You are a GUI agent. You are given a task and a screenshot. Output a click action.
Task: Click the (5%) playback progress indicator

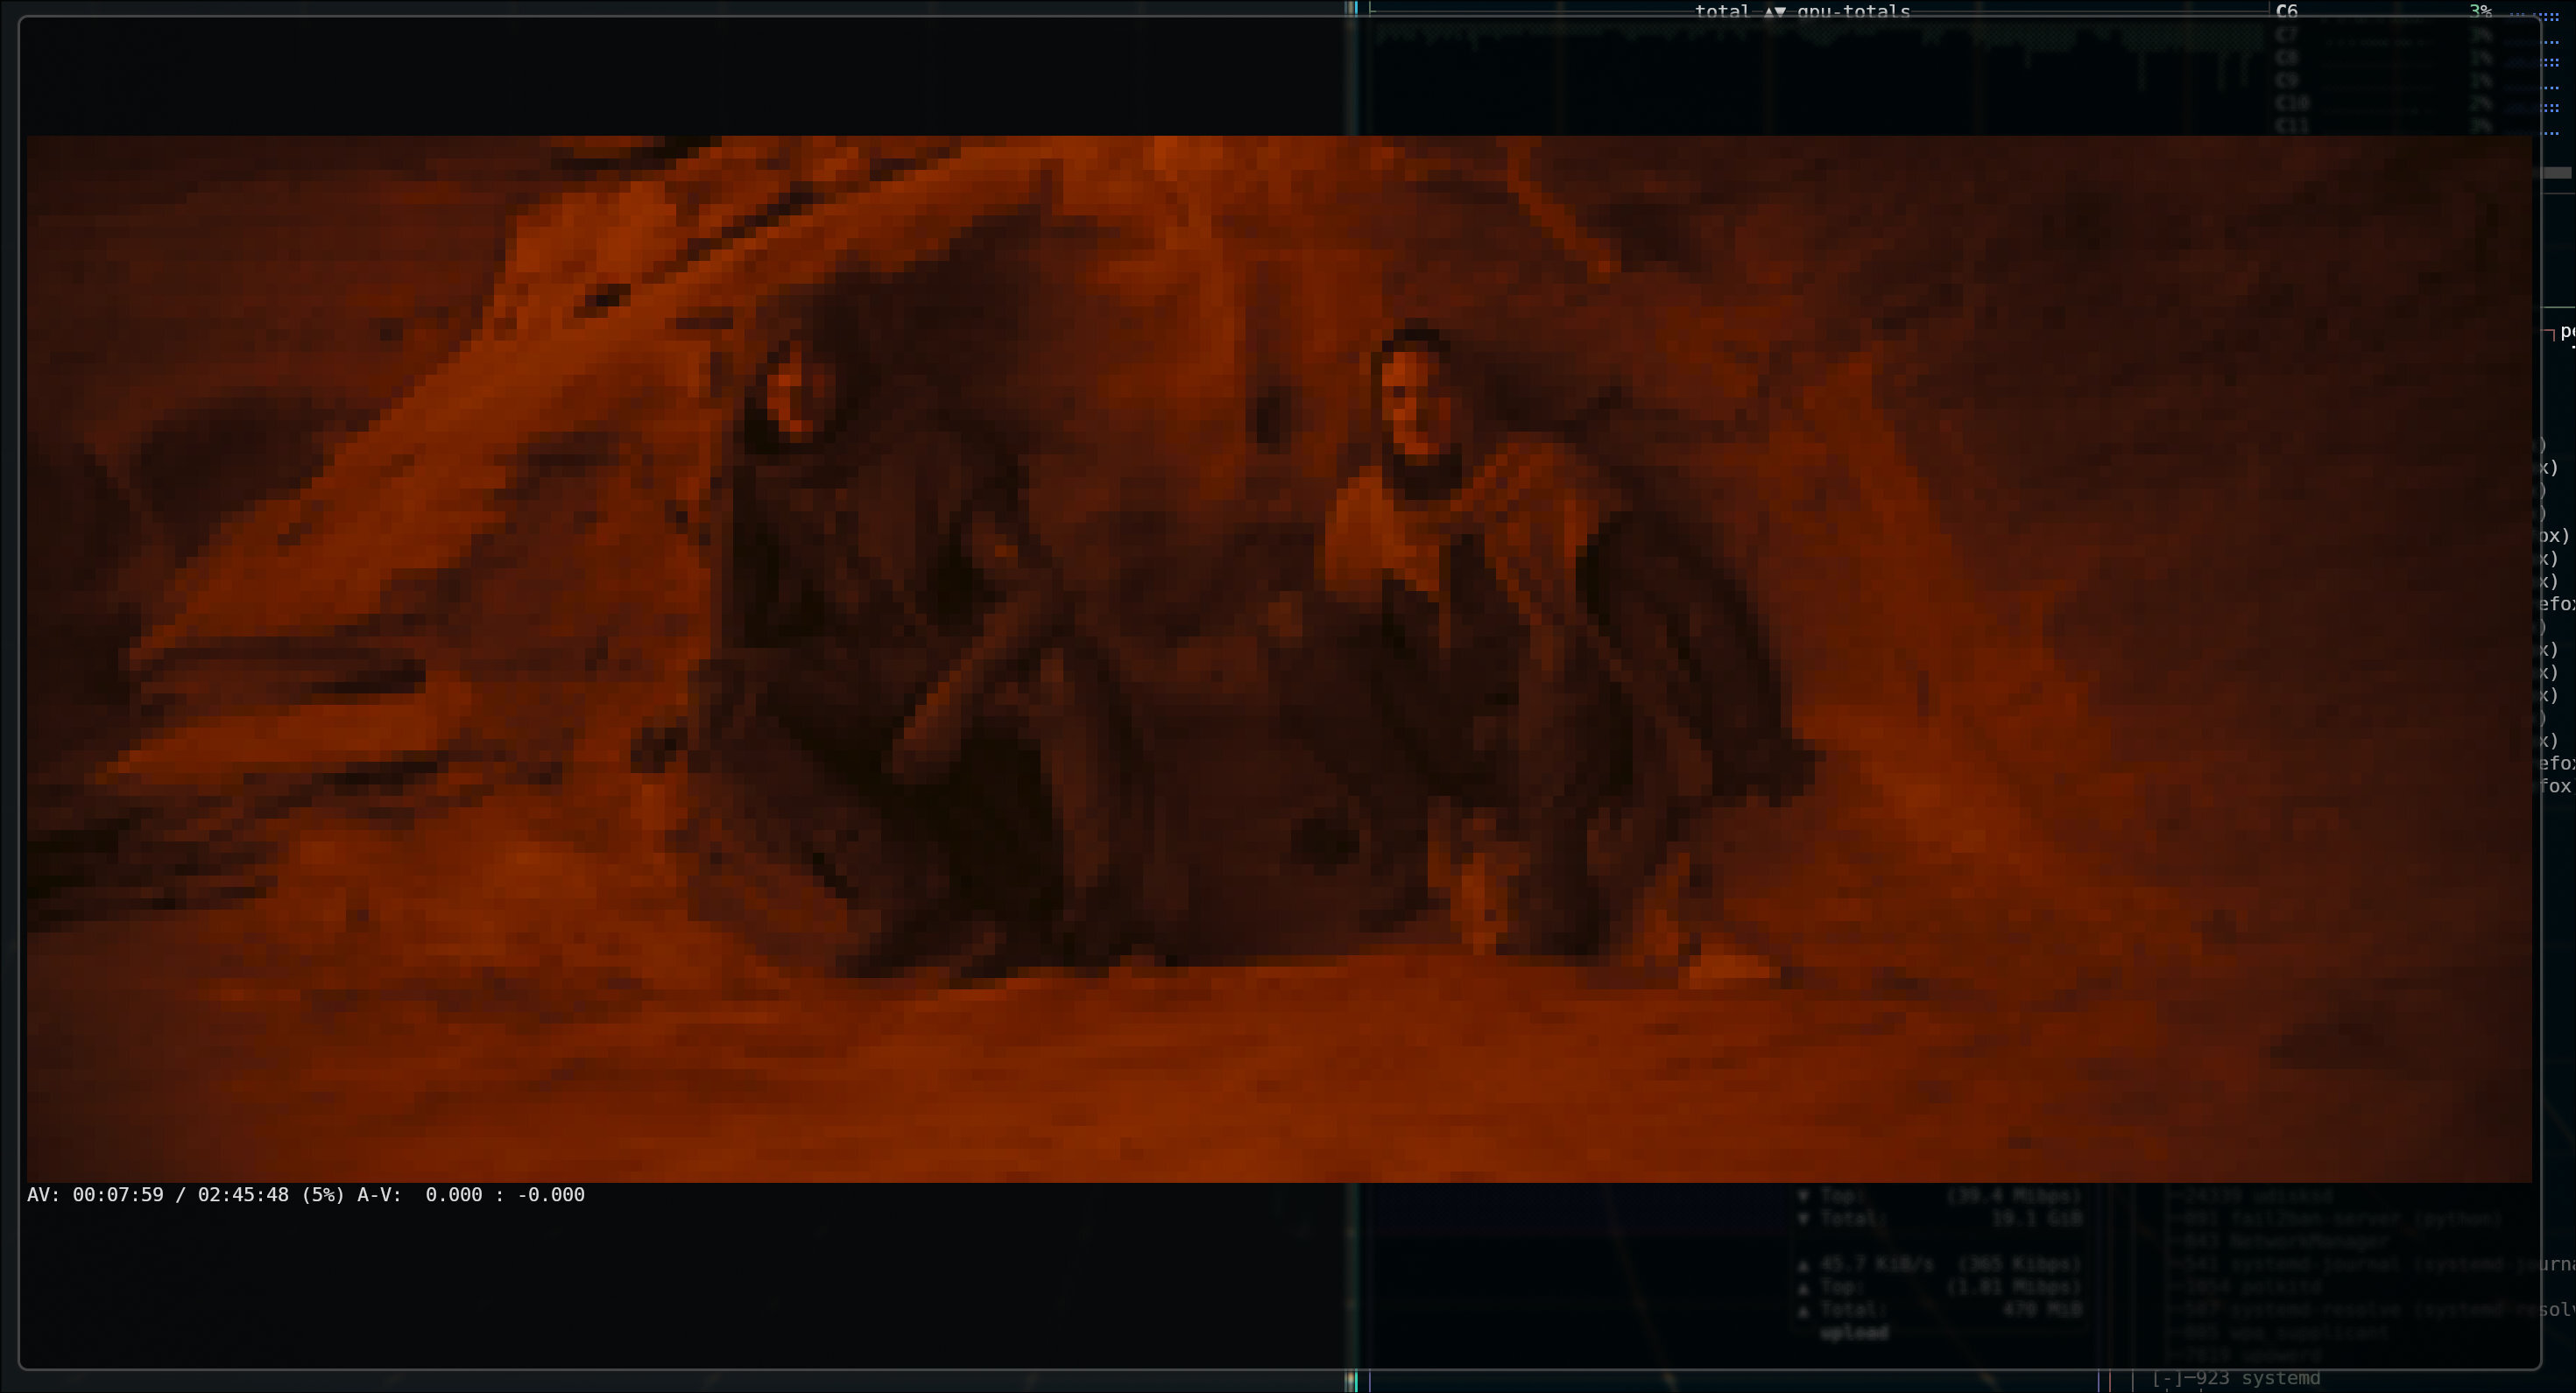click(323, 1195)
